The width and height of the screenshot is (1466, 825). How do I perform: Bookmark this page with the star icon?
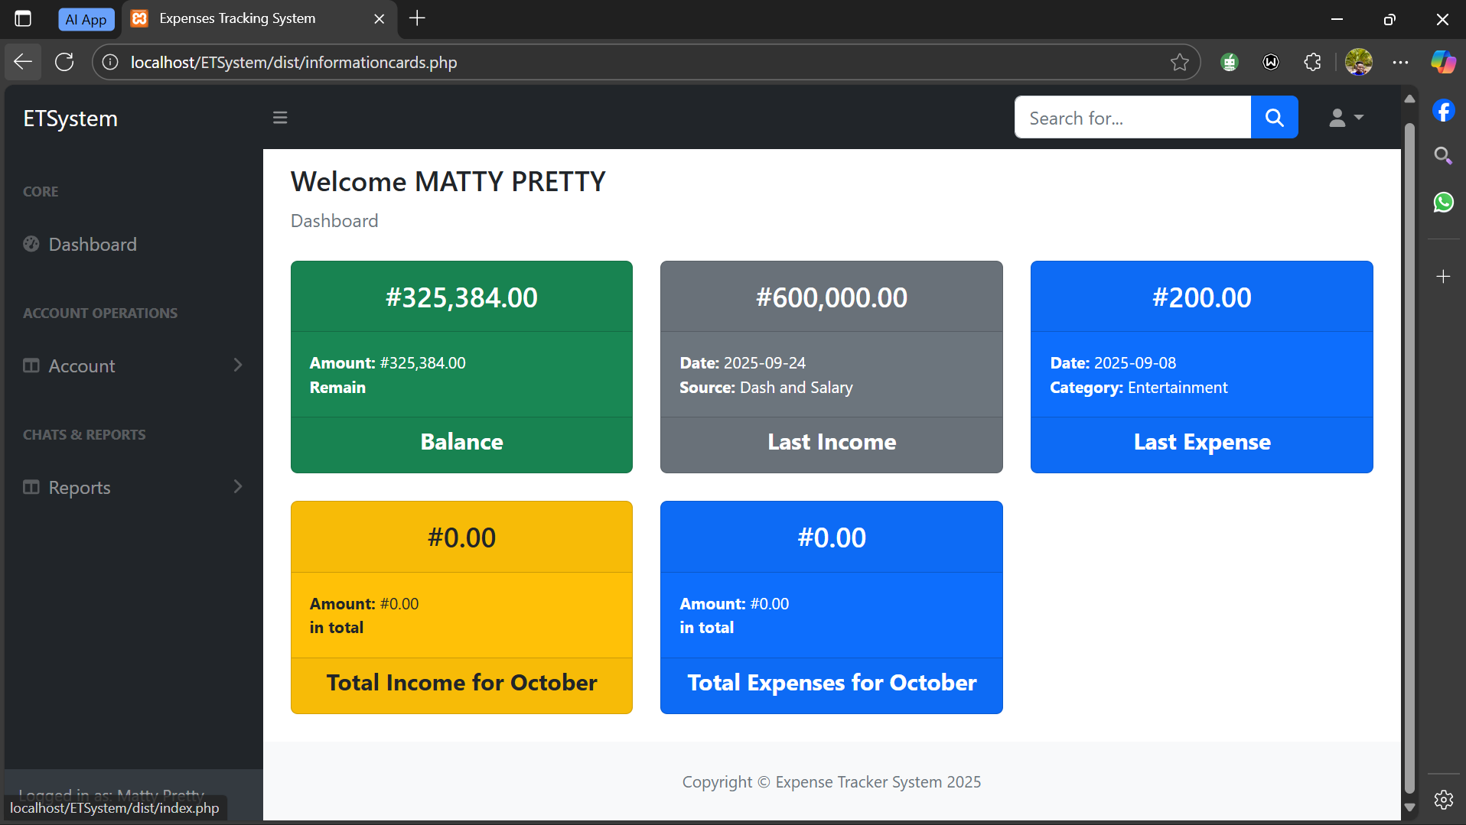click(x=1179, y=63)
